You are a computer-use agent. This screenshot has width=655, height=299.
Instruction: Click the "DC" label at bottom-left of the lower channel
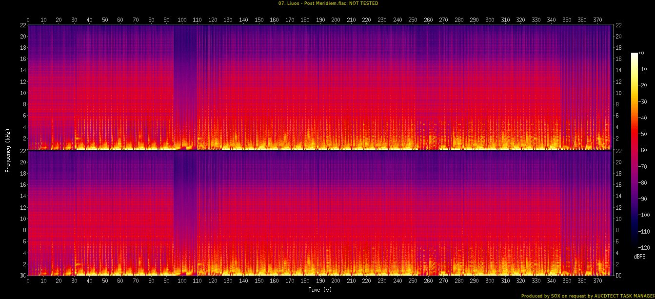(x=22, y=276)
